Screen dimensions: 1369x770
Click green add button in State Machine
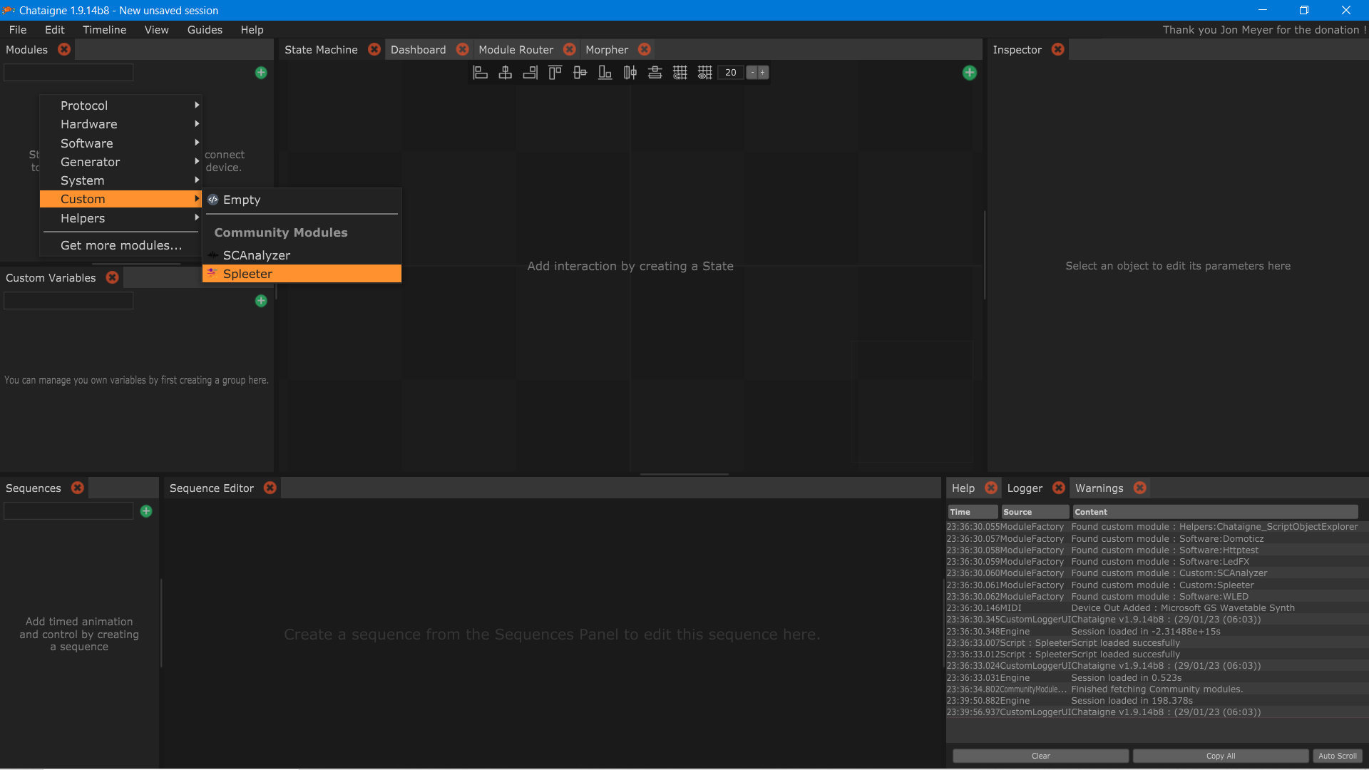coord(969,73)
